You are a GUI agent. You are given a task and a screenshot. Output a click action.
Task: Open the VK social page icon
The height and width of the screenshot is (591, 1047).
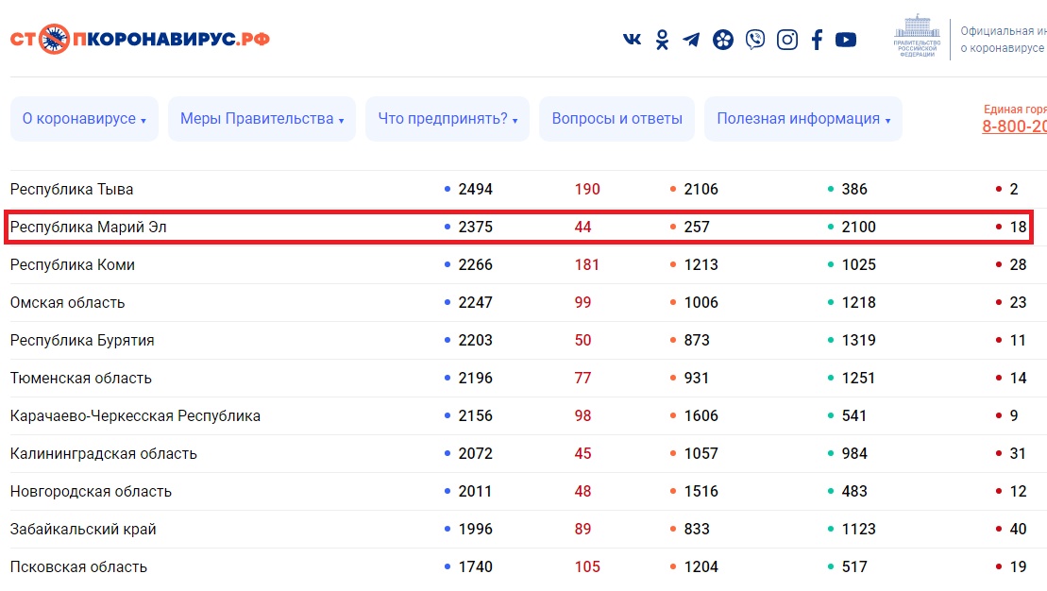click(x=633, y=40)
